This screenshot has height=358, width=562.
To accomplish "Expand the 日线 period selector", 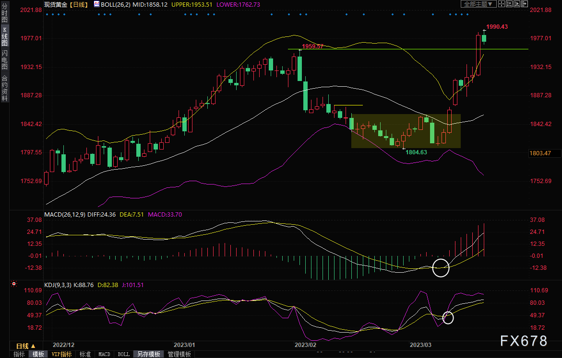I will pos(26,346).
